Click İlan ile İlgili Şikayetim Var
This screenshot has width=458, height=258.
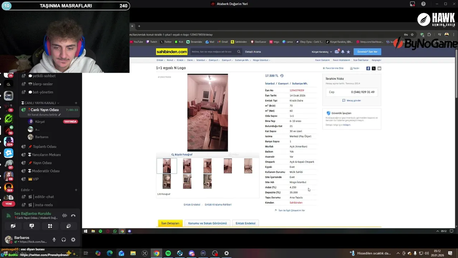[290, 210]
